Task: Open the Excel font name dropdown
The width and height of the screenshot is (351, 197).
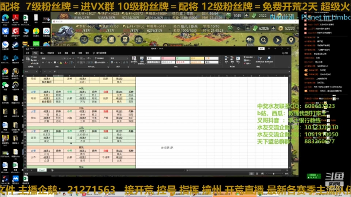Action: [x=62, y=58]
